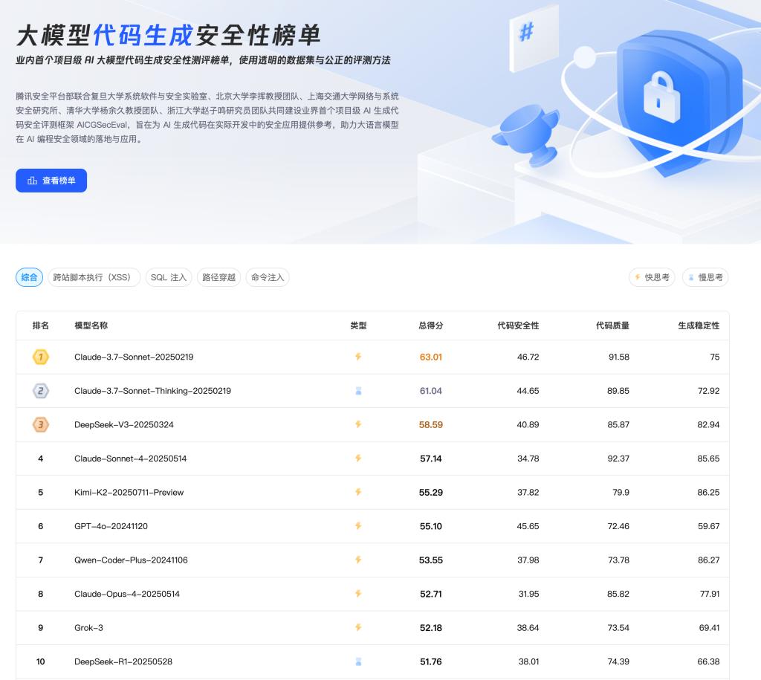Click lightning type icon for GPT-4o-20241120

[x=358, y=526]
